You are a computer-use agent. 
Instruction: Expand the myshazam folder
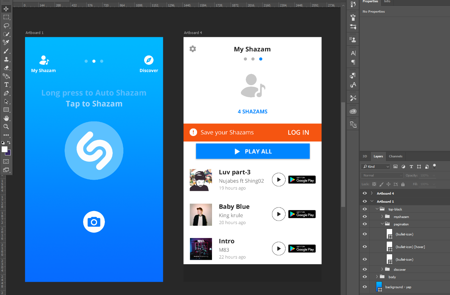[382, 217]
